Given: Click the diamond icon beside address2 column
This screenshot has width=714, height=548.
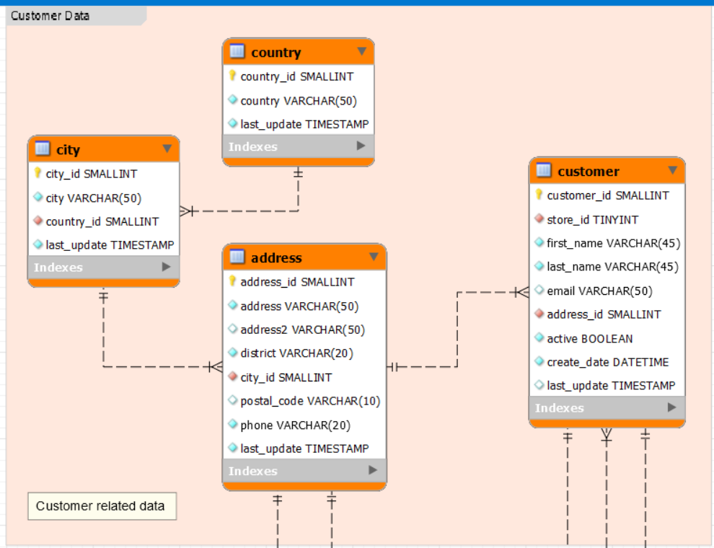Looking at the screenshot, I should (233, 328).
